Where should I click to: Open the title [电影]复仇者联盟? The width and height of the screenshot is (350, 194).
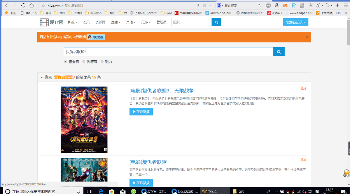click(148, 162)
